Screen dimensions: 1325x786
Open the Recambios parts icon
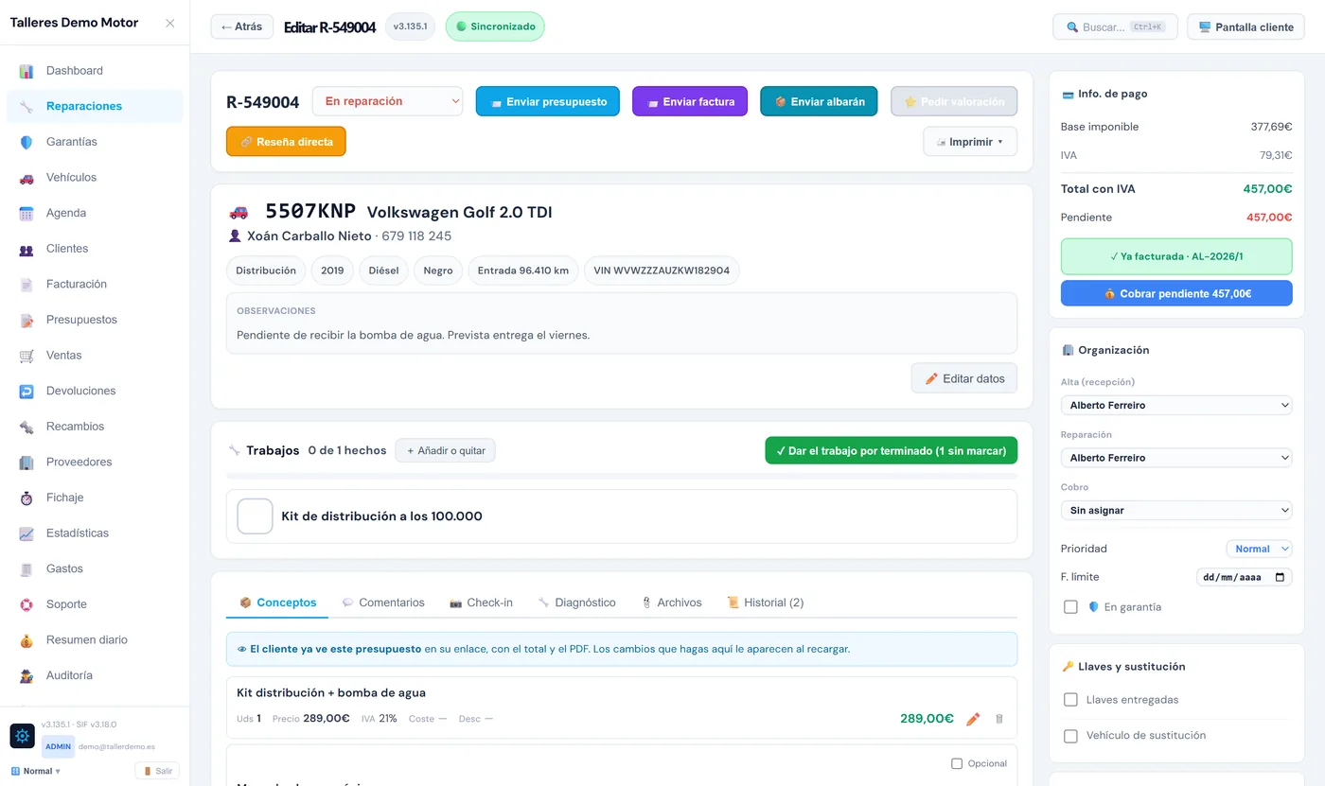pyautogui.click(x=26, y=427)
